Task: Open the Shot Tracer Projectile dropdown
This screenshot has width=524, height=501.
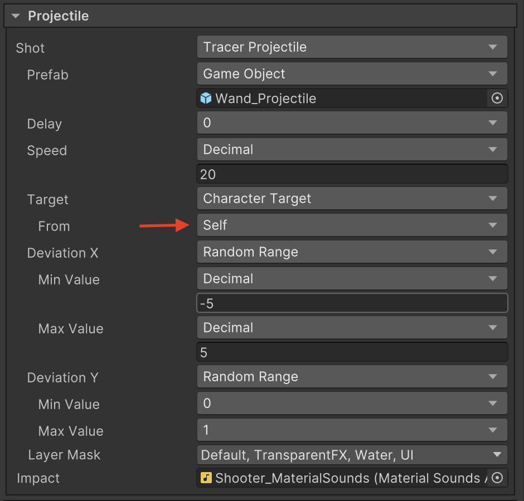Action: (352, 47)
